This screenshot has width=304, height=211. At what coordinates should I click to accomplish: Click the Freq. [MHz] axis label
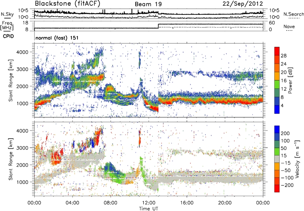pos(7,26)
